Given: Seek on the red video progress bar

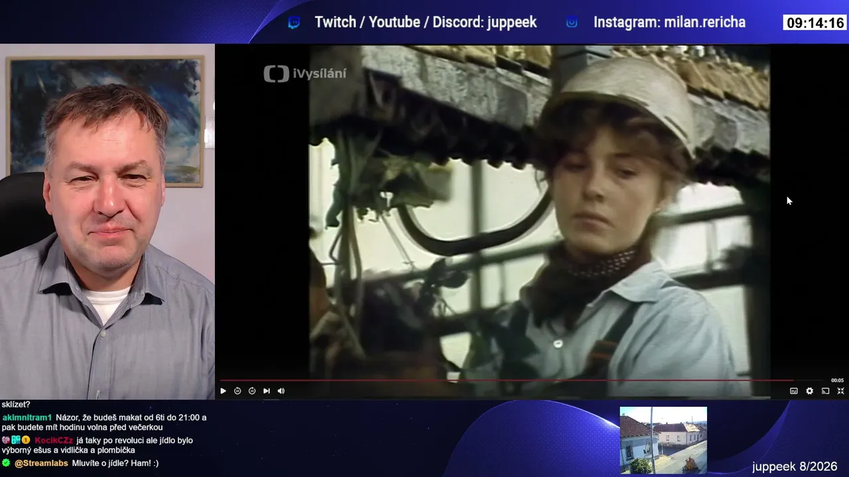Looking at the screenshot, I should pos(507,380).
